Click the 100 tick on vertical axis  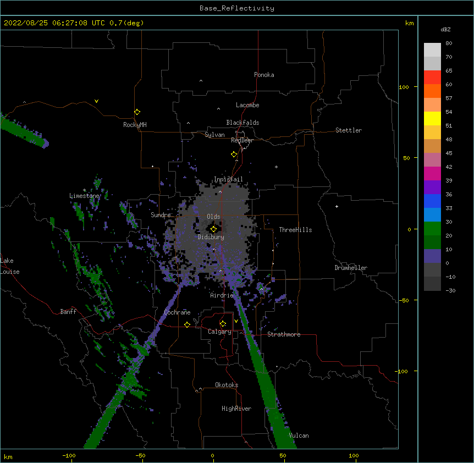pyautogui.click(x=404, y=87)
